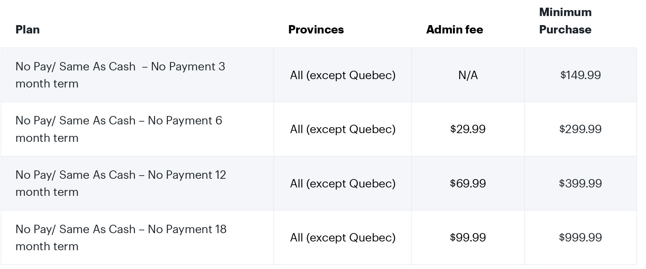Click the Plan column header
This screenshot has height=269, width=646.
tap(28, 30)
